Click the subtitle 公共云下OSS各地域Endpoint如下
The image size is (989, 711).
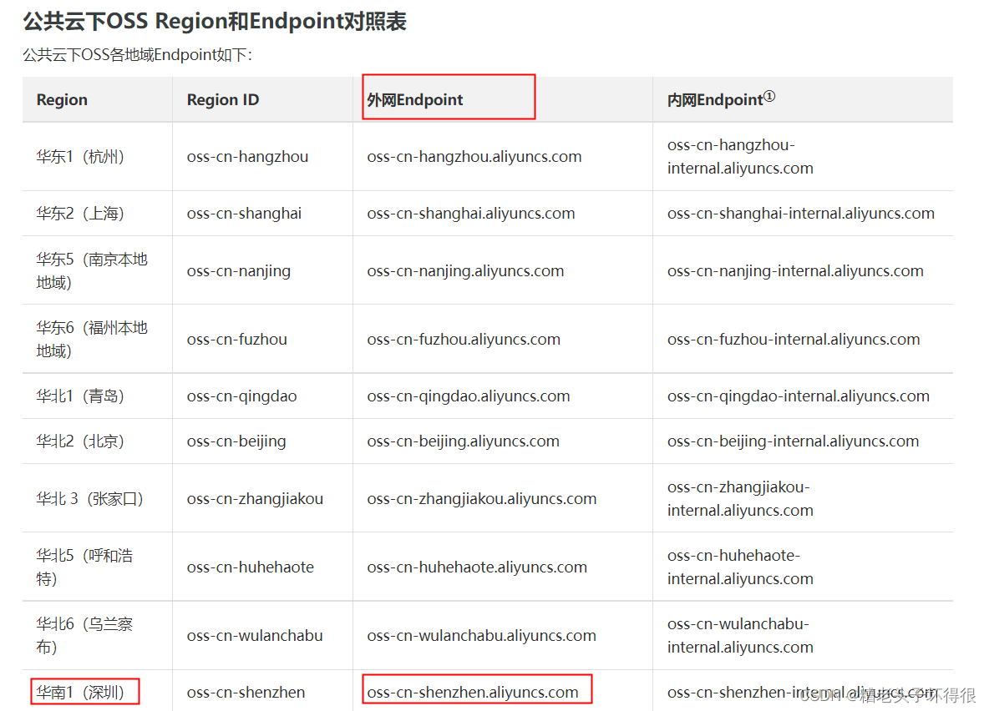pos(138,55)
